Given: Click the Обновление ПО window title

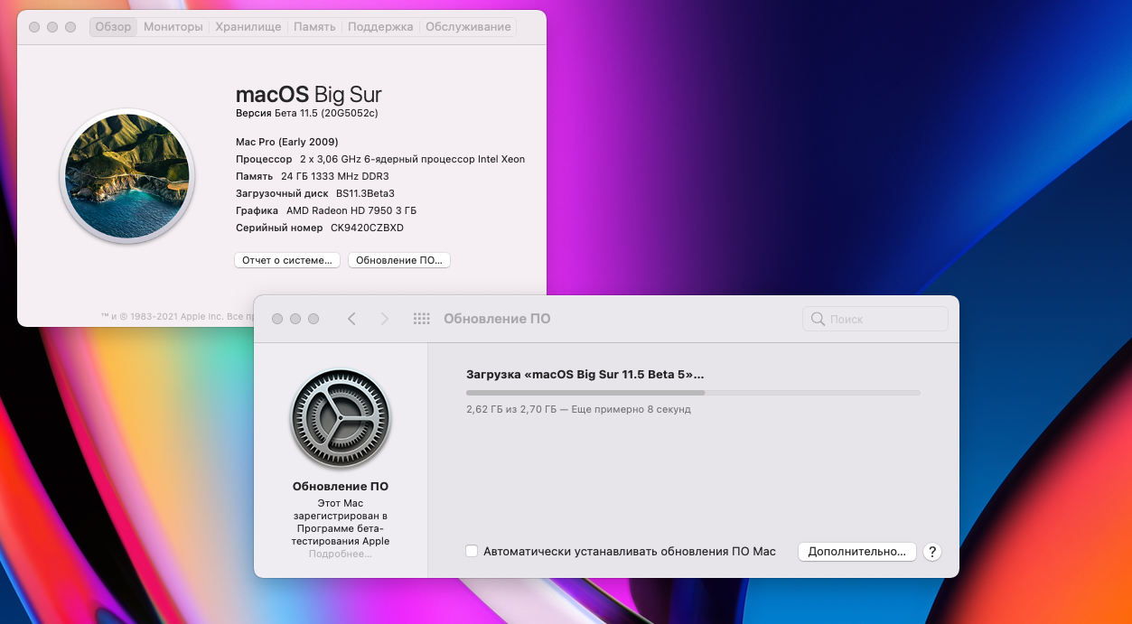Looking at the screenshot, I should 497,319.
